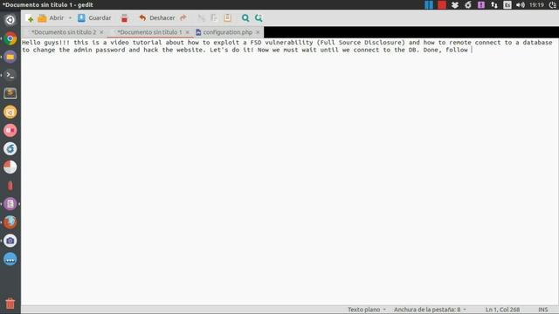Viewport: 559px width, 314px height.
Task: Save the document with Guardar
Action: point(94,17)
